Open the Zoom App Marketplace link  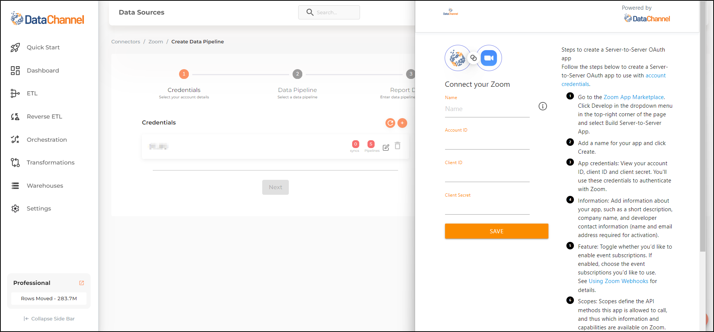click(x=633, y=97)
